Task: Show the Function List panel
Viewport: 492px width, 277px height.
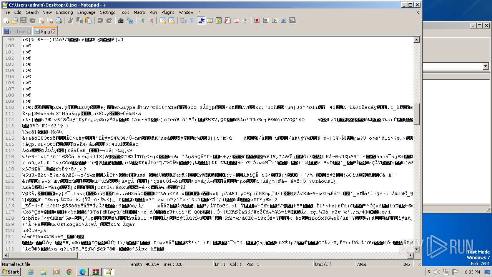Action: [228, 20]
